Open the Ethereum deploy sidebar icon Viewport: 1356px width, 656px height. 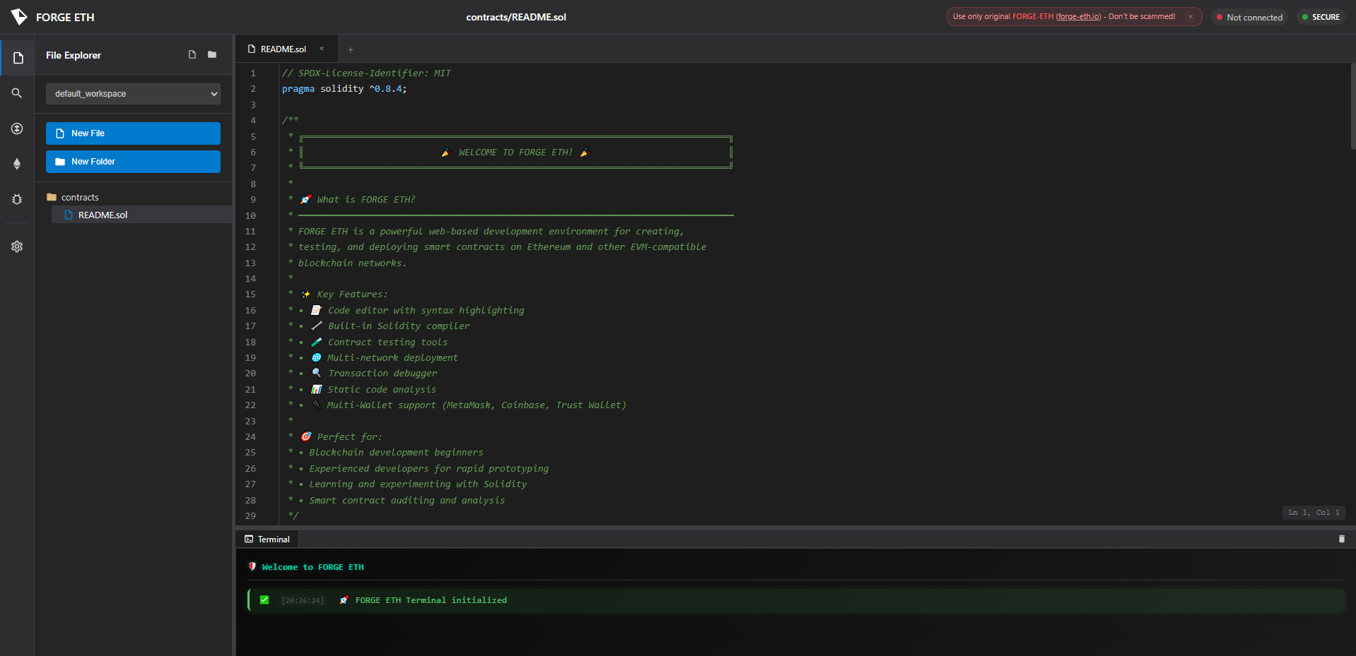click(x=17, y=164)
